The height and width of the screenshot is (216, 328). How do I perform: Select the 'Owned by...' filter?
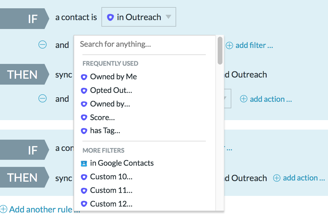[x=110, y=104]
